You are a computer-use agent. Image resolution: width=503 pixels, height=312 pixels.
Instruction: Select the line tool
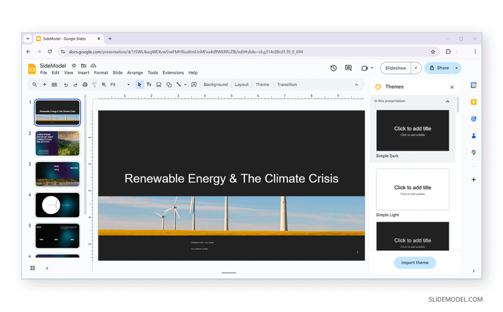[x=179, y=85]
